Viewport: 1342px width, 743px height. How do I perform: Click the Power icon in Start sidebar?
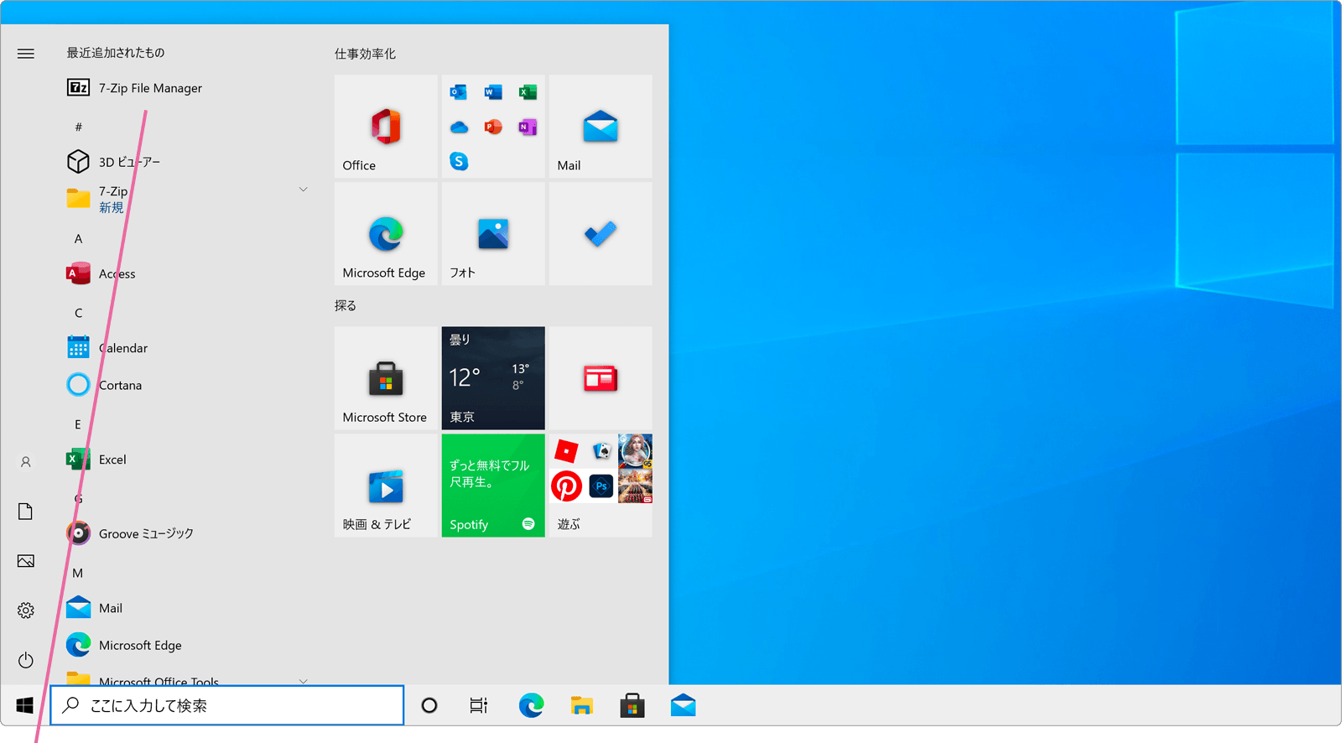point(26,660)
